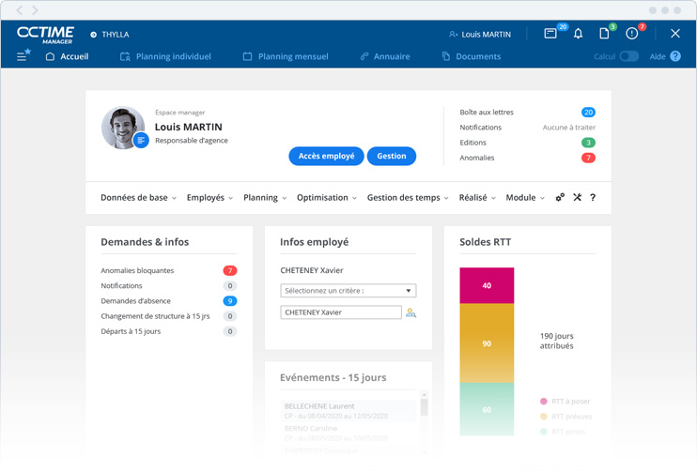The image size is (697, 471).
Task: Open the tools wrench icon
Action: (x=577, y=198)
